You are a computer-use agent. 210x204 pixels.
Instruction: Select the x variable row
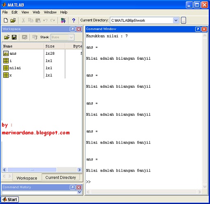pos(42,75)
